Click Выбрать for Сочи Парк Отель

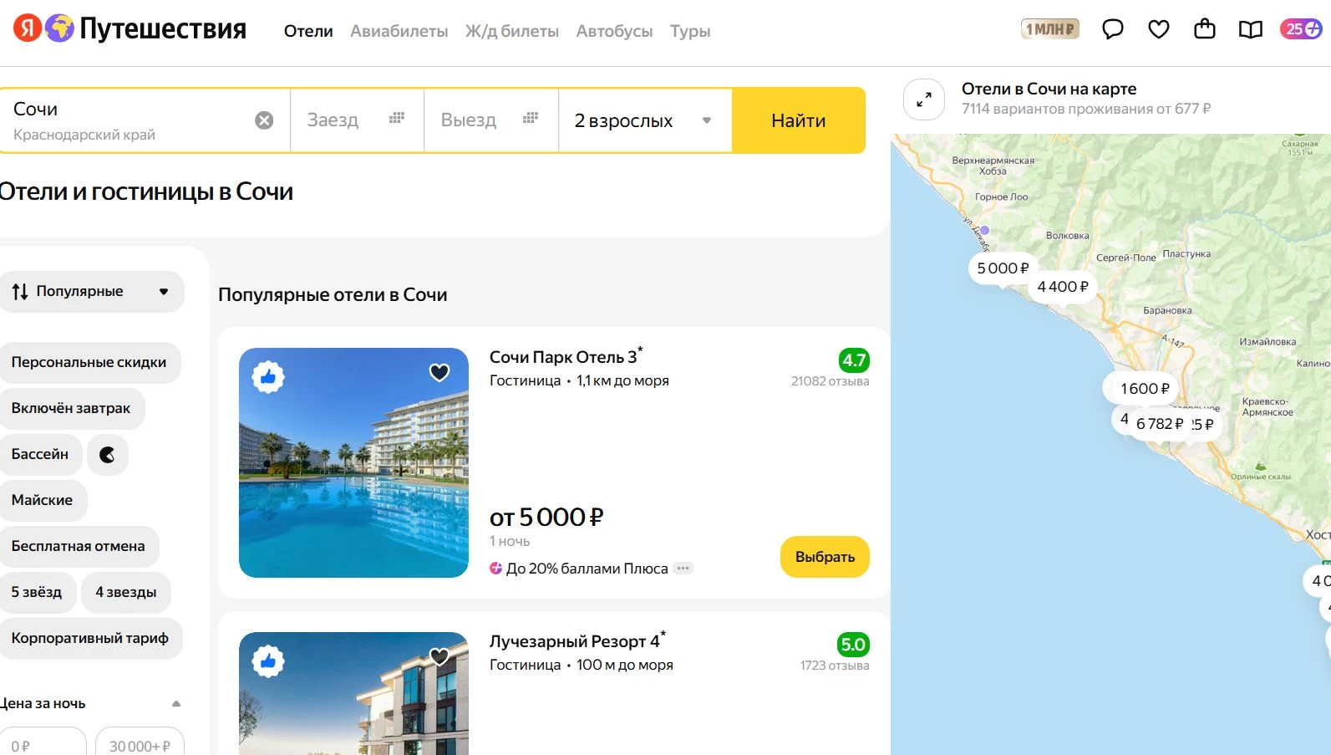[x=824, y=557]
